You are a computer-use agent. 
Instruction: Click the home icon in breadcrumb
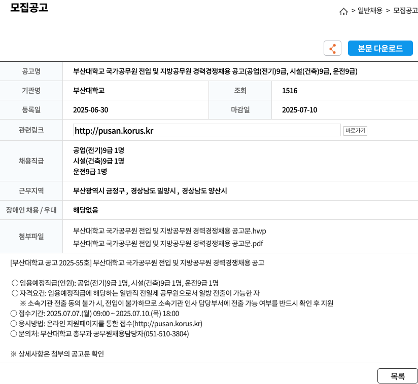[343, 12]
